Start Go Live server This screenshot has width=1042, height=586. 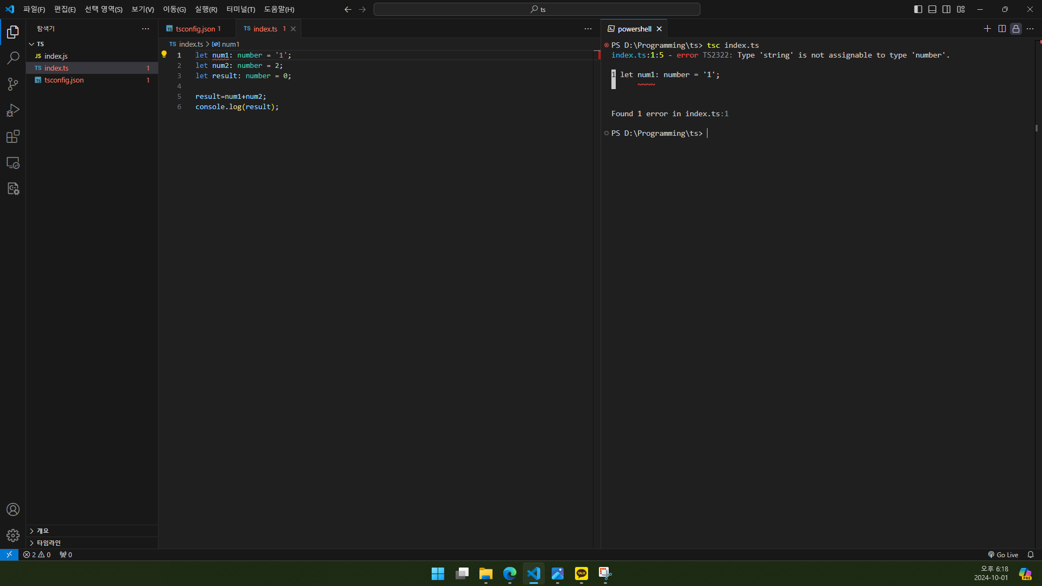1003,555
